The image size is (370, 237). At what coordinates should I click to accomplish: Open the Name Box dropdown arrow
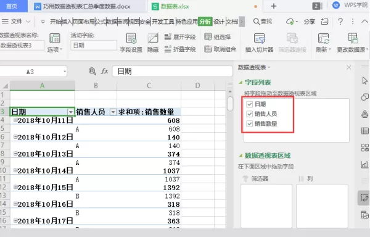point(65,72)
